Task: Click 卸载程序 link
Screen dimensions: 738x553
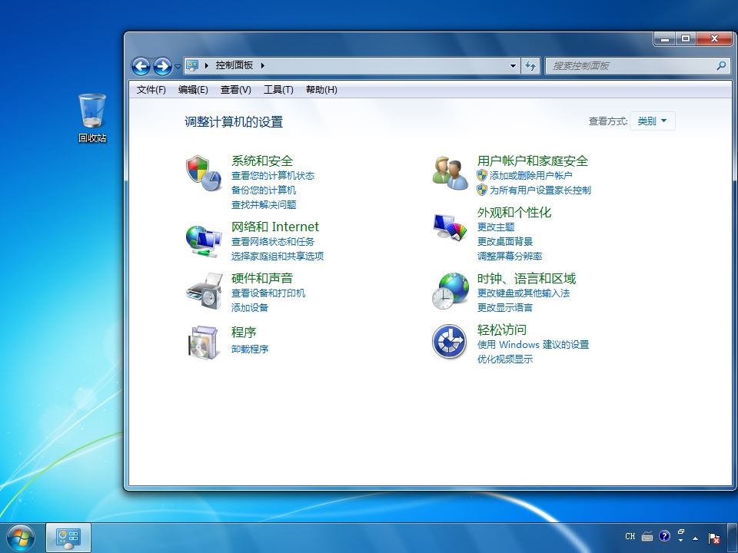Action: [x=250, y=349]
